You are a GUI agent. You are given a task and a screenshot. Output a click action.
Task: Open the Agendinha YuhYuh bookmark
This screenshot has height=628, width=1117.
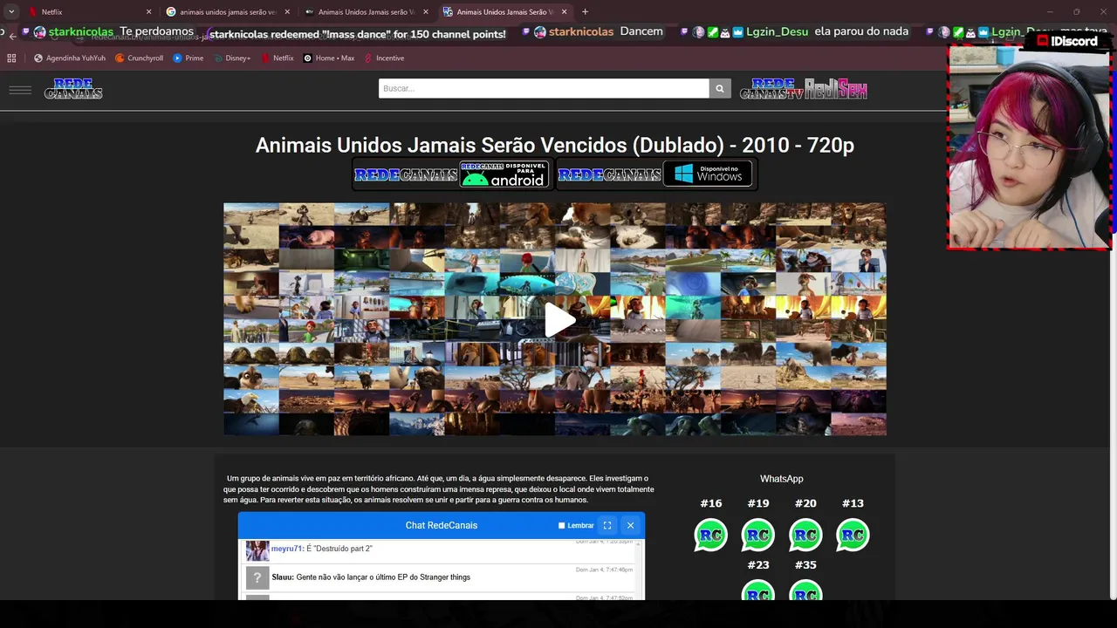click(x=69, y=58)
